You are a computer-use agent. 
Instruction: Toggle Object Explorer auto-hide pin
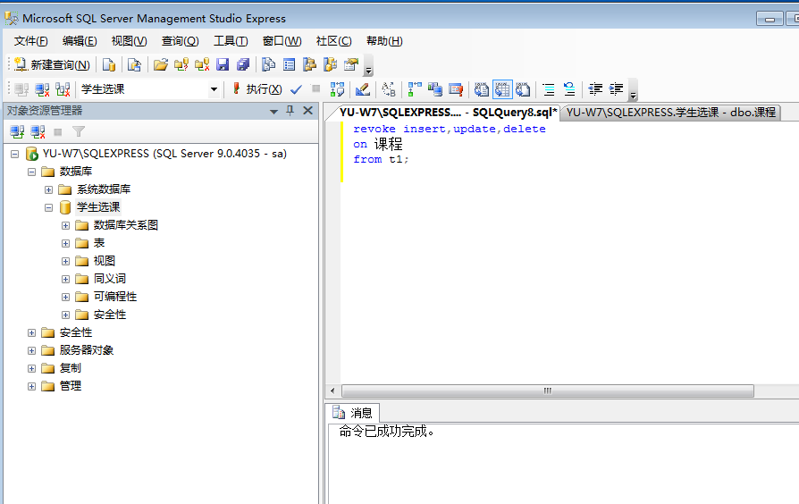click(290, 111)
